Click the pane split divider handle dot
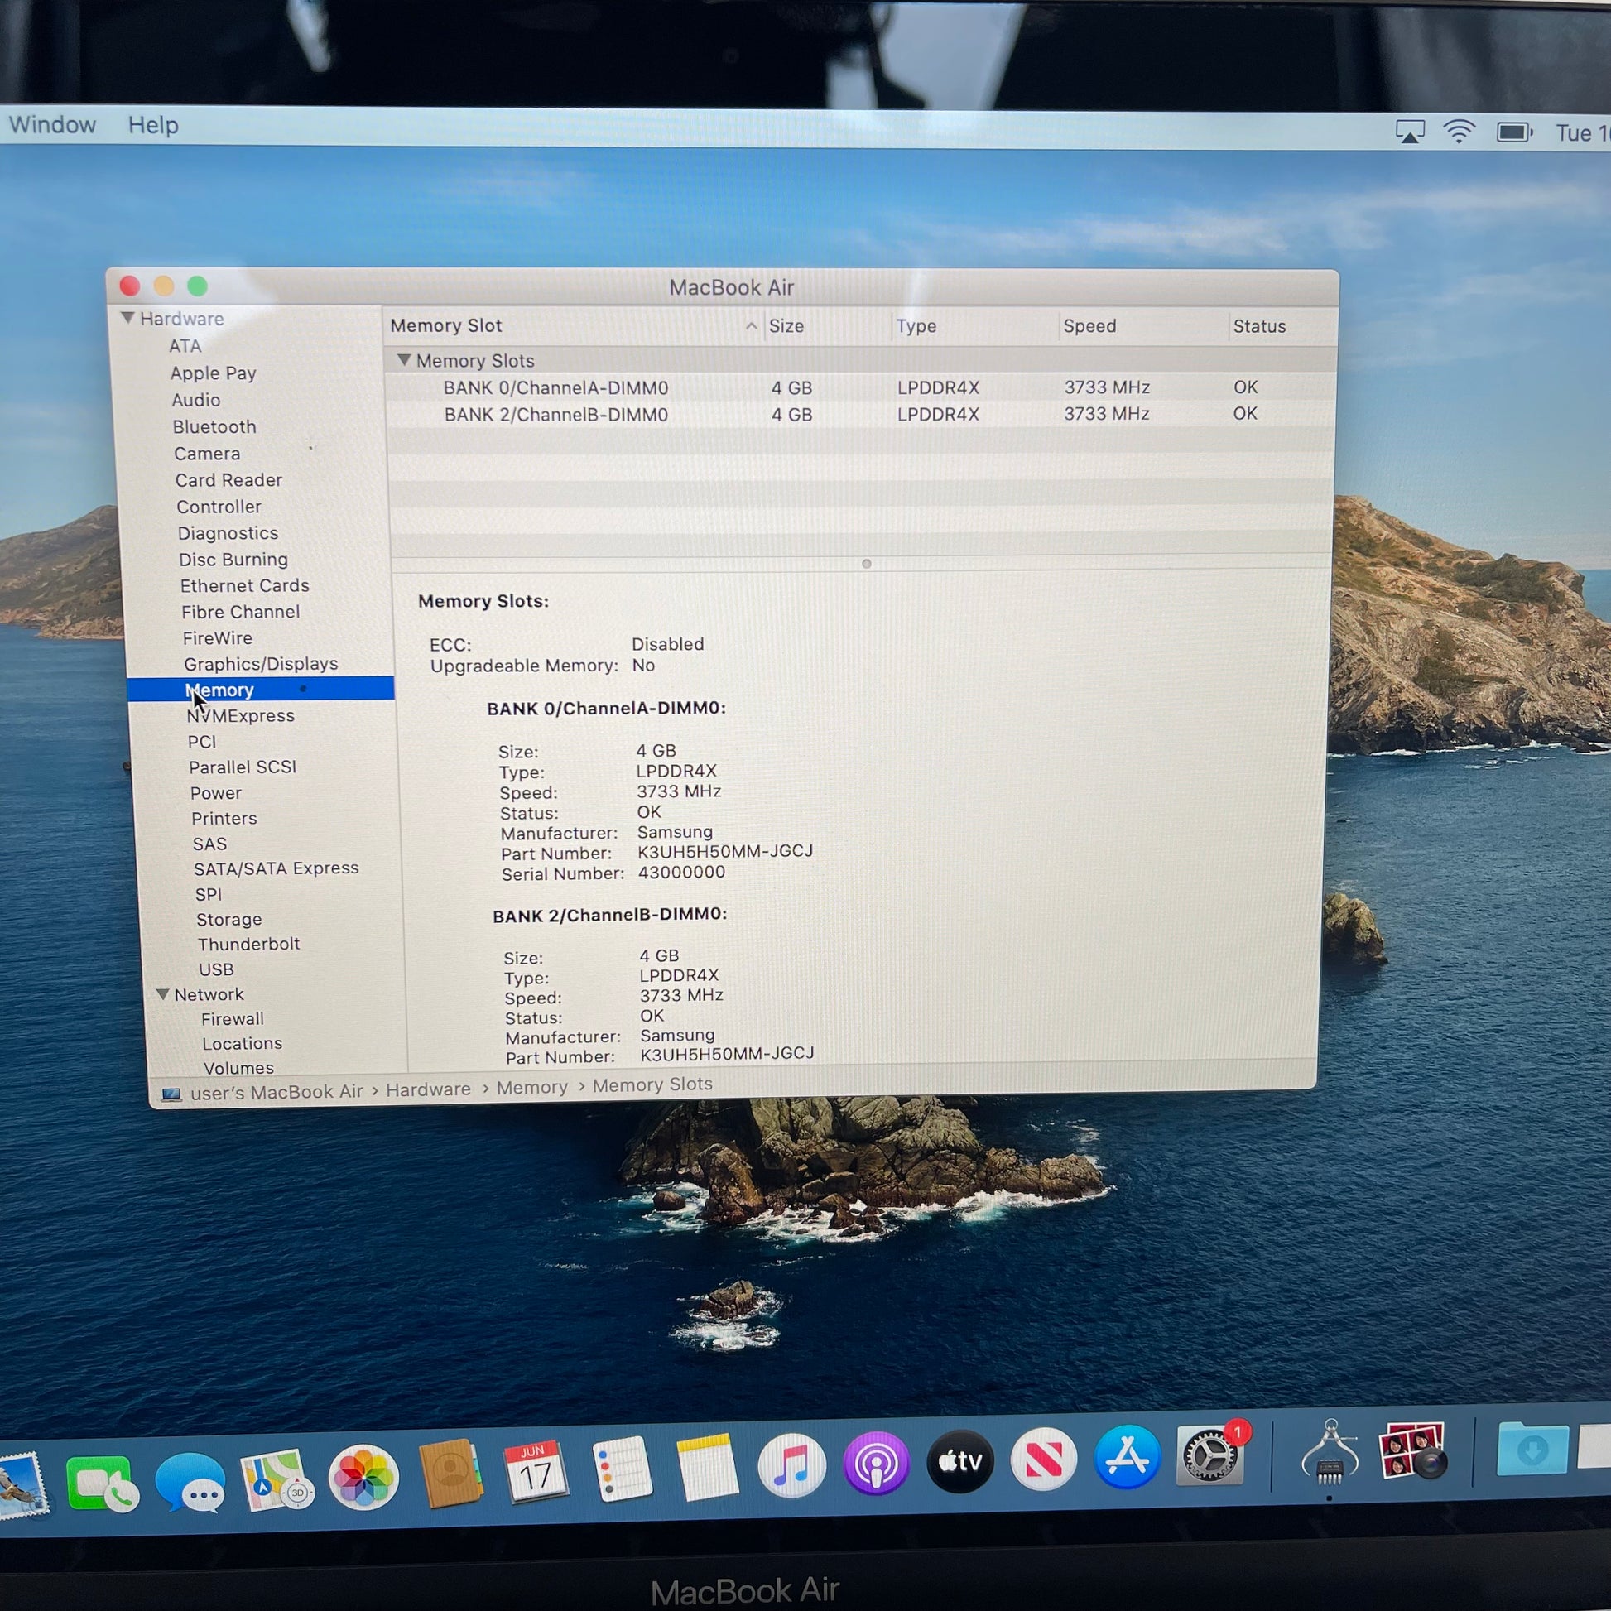The height and width of the screenshot is (1611, 1611). click(x=867, y=564)
